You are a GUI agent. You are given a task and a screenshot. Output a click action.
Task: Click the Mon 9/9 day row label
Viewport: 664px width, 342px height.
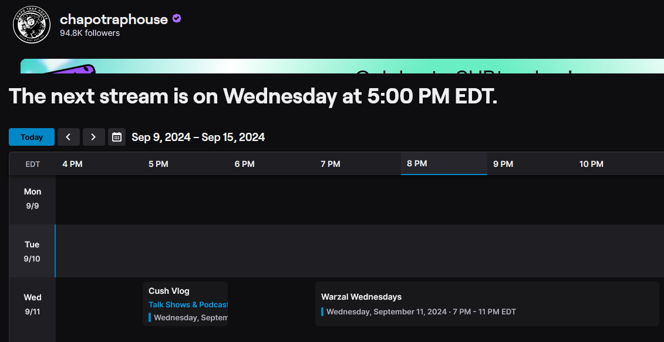point(32,198)
